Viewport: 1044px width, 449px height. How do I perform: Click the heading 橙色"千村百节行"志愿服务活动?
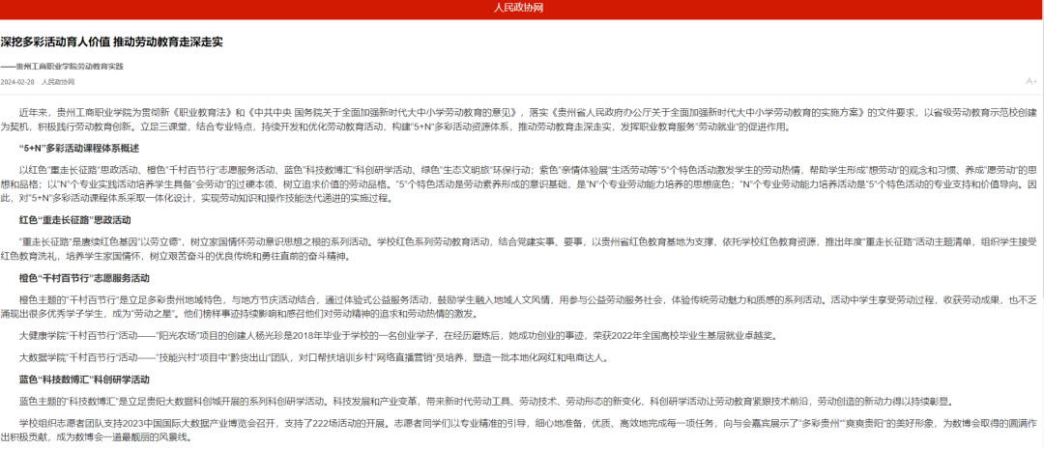pyautogui.click(x=83, y=277)
